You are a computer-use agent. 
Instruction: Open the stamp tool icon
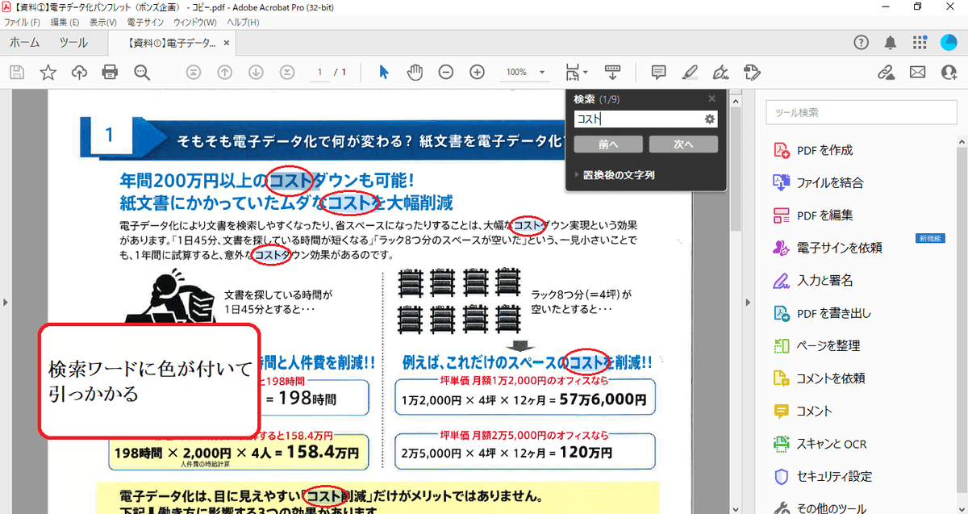753,73
